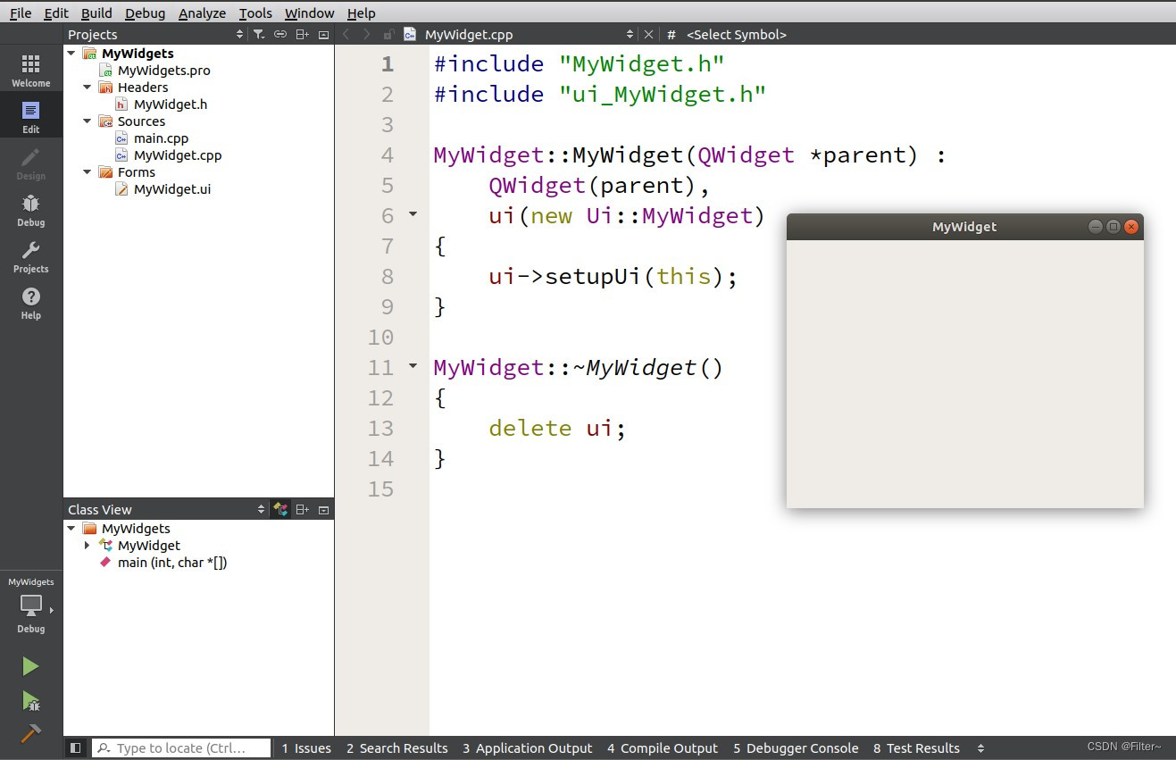Toggle synchronize with editor link icon
Image resolution: width=1176 pixels, height=760 pixels.
280,34
